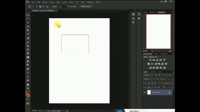This screenshot has height=112, width=200.
Task: Select the Lasso tool in the toolbar
Action: pos(28,23)
